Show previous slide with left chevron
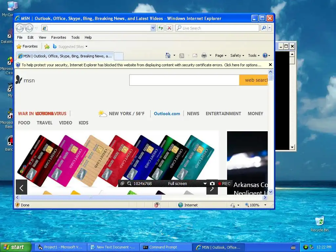The width and height of the screenshot is (336, 252). (21, 188)
